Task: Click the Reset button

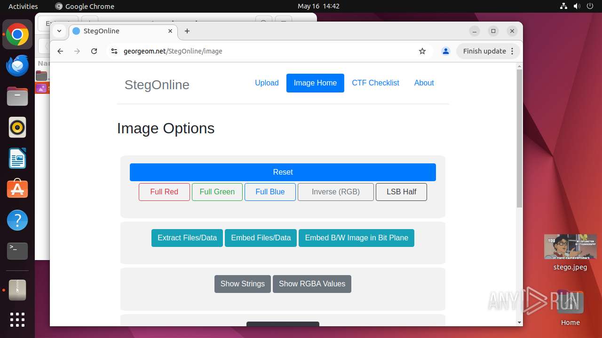Action: point(283,172)
